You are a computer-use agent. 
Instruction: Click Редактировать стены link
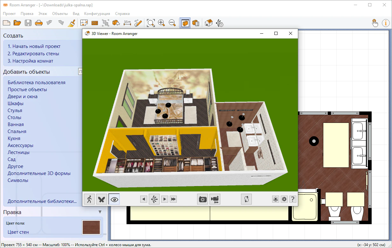pos(33,54)
